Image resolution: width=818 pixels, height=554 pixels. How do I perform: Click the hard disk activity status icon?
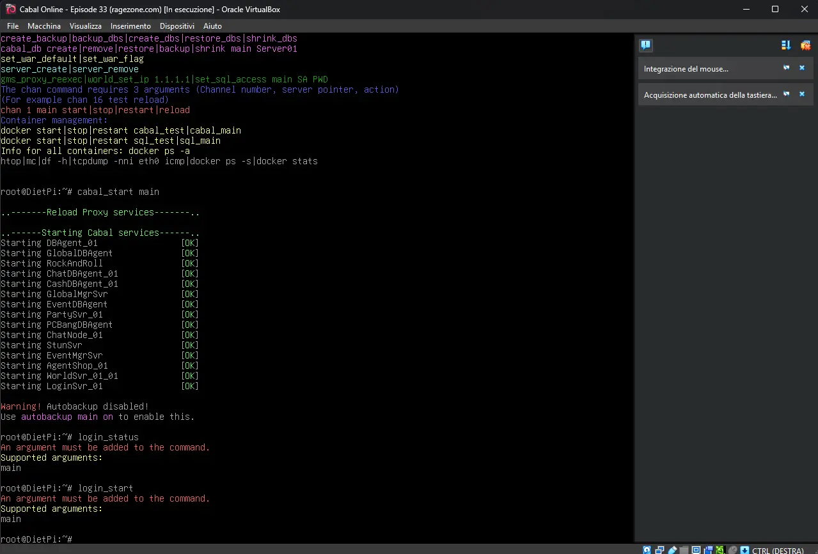[x=647, y=550]
